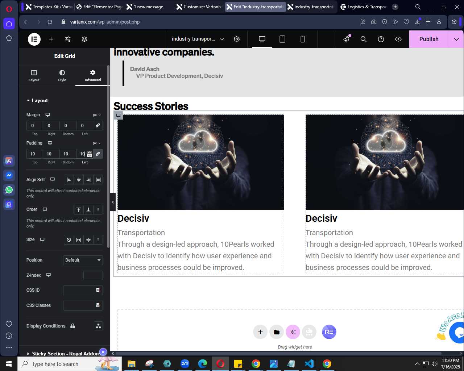Viewport: 464px width, 371px height.
Task: Add a new element with plus icon
Action: (x=51, y=39)
